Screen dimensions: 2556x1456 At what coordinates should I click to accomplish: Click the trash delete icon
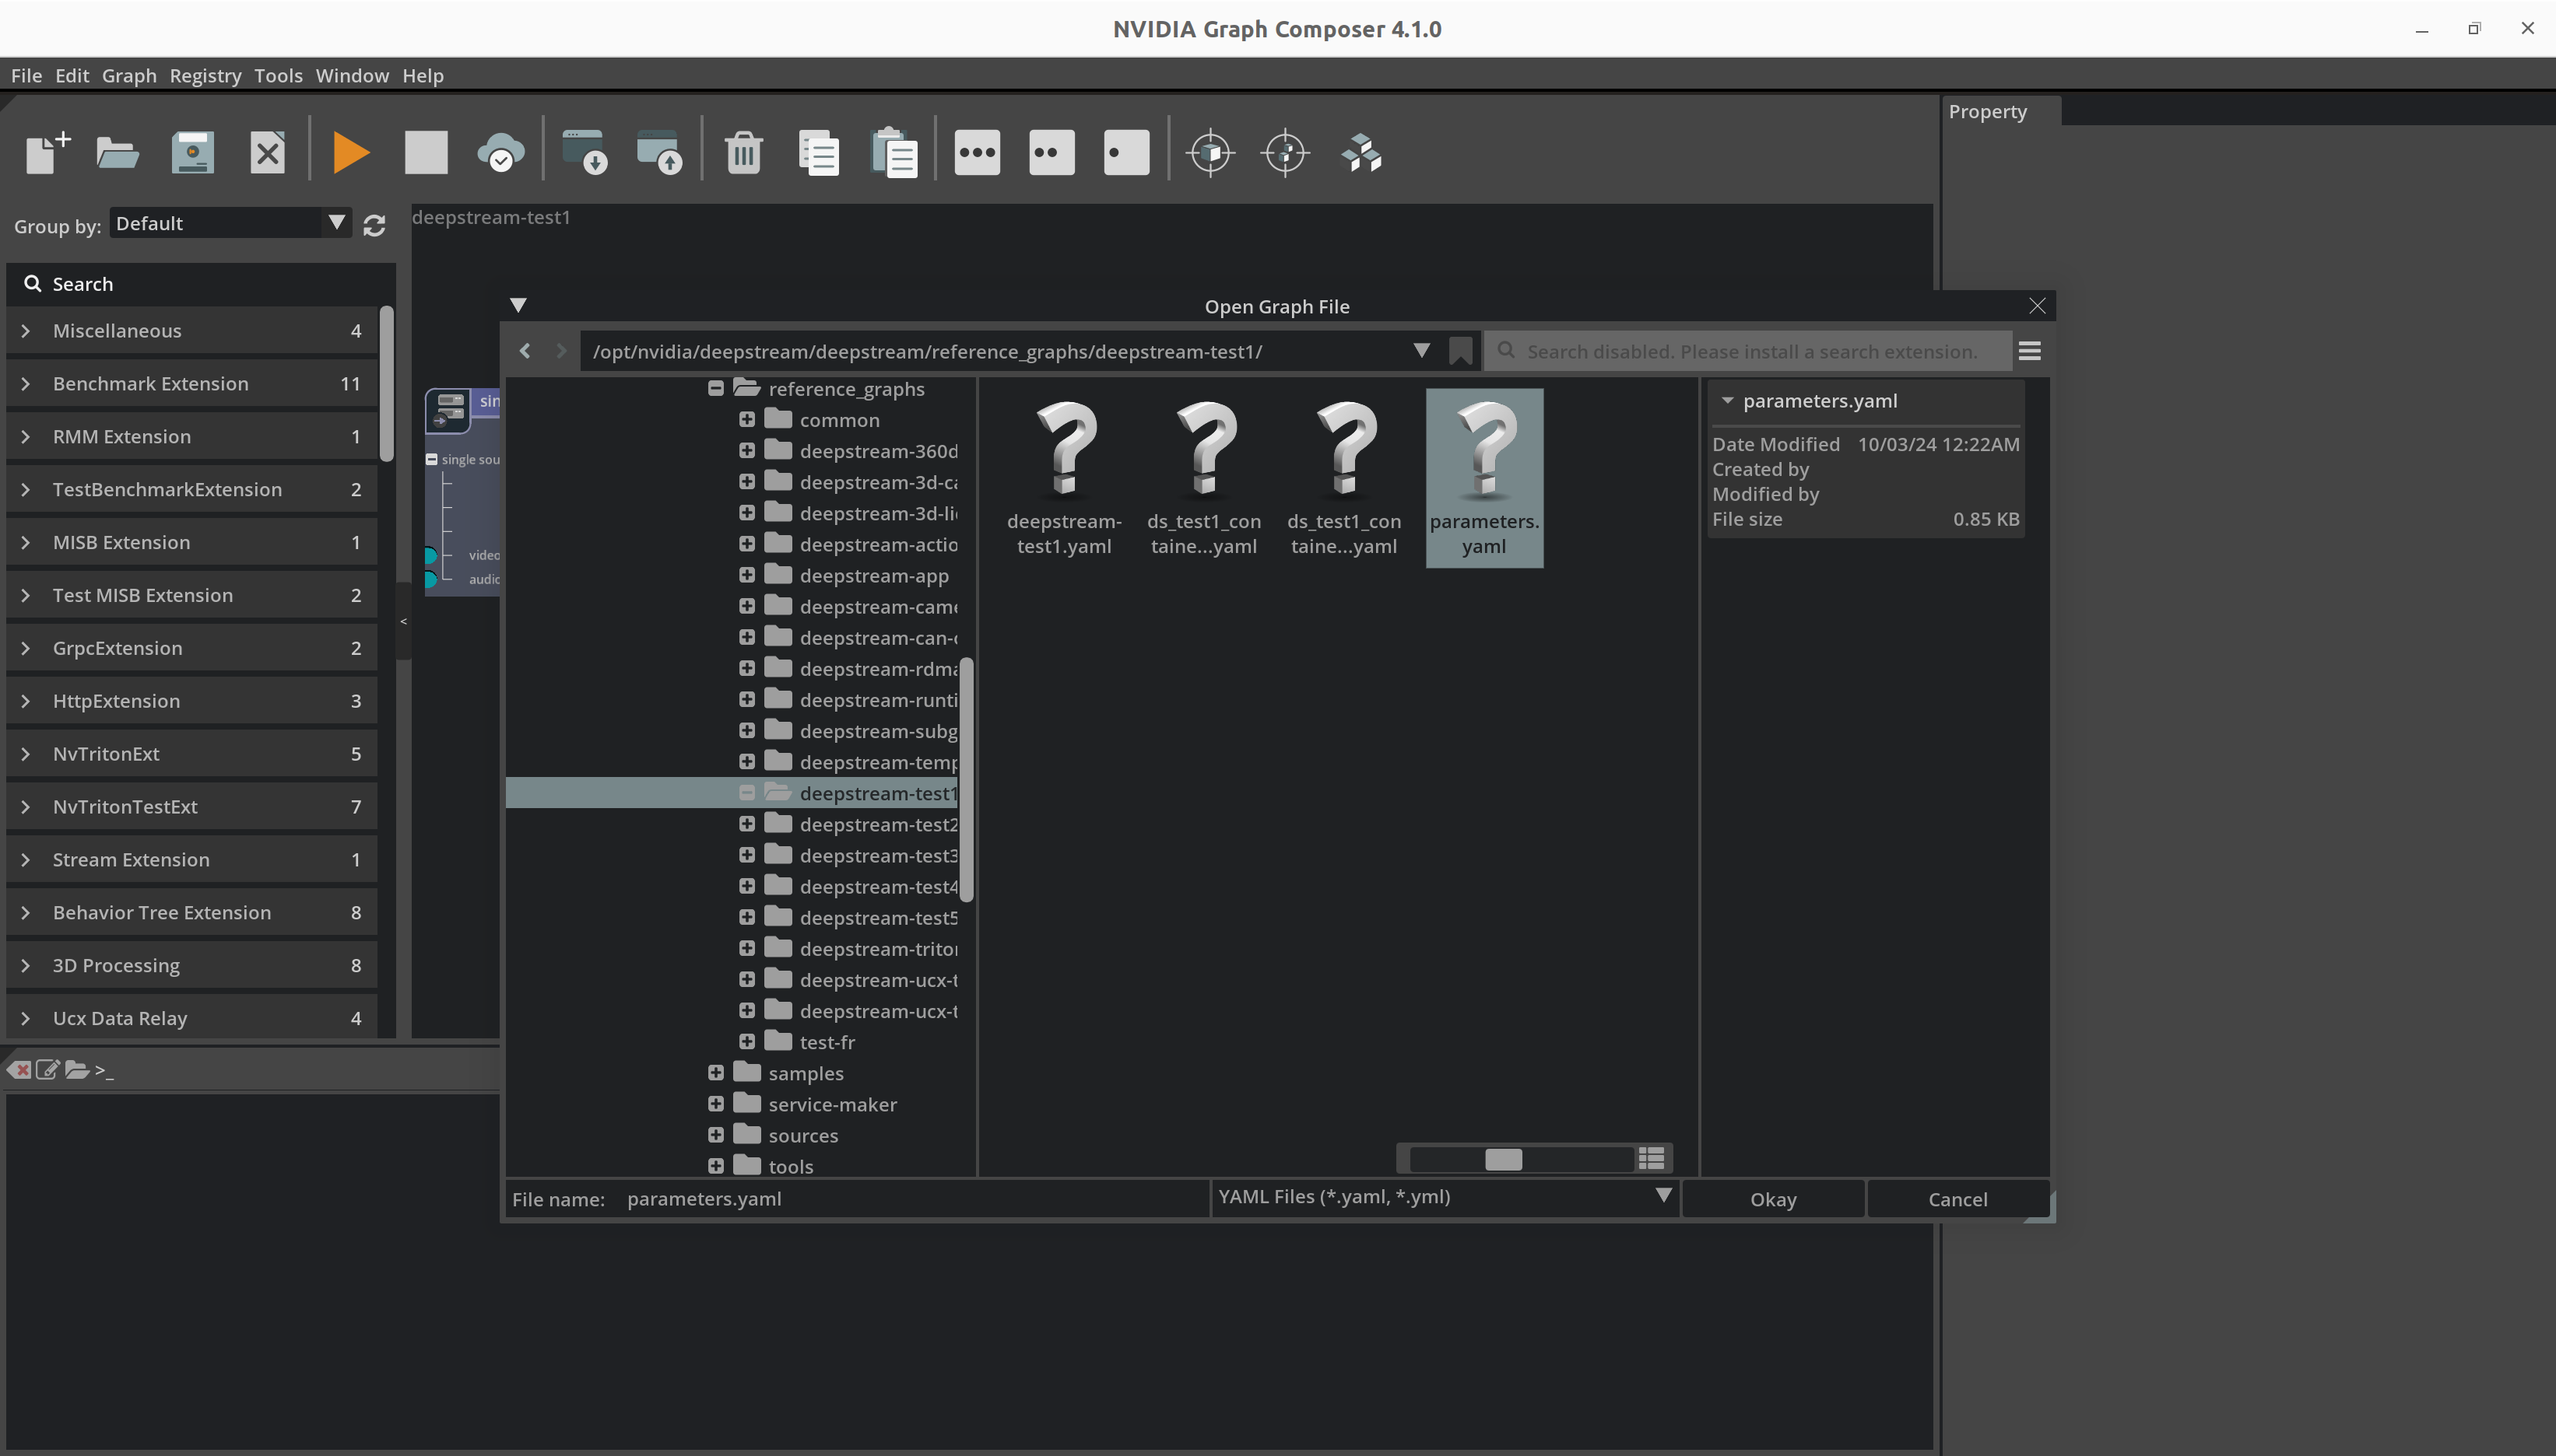point(743,153)
